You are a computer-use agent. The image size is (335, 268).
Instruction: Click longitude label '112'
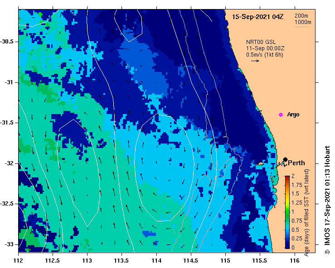18,261
